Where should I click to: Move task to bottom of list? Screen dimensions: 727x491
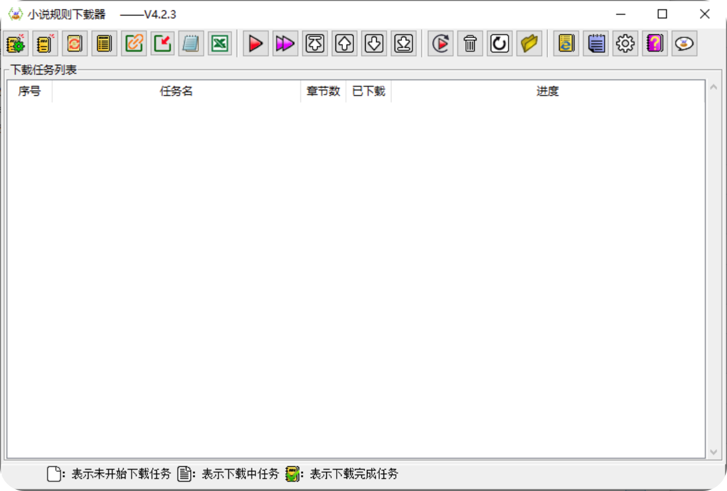coord(404,44)
